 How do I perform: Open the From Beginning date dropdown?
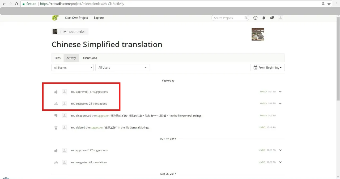[x=267, y=68]
